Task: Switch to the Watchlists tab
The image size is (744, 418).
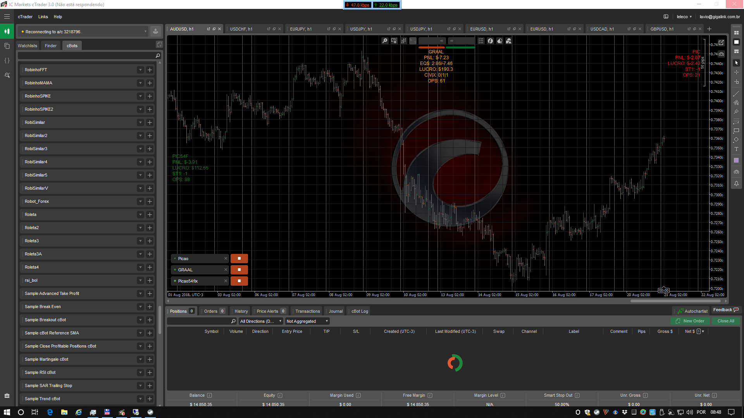Action: [x=28, y=46]
